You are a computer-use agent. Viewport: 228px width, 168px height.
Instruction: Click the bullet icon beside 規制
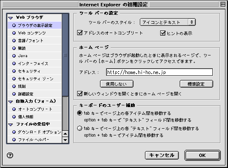[14, 86]
